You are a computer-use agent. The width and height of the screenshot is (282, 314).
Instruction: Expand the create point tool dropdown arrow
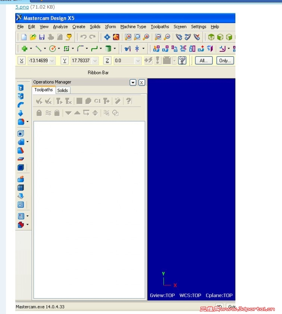pyautogui.click(x=31, y=48)
